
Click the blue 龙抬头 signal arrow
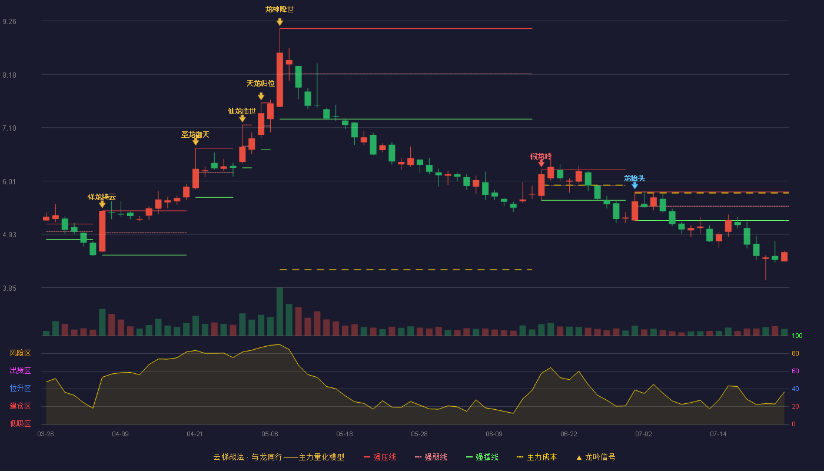(x=634, y=185)
